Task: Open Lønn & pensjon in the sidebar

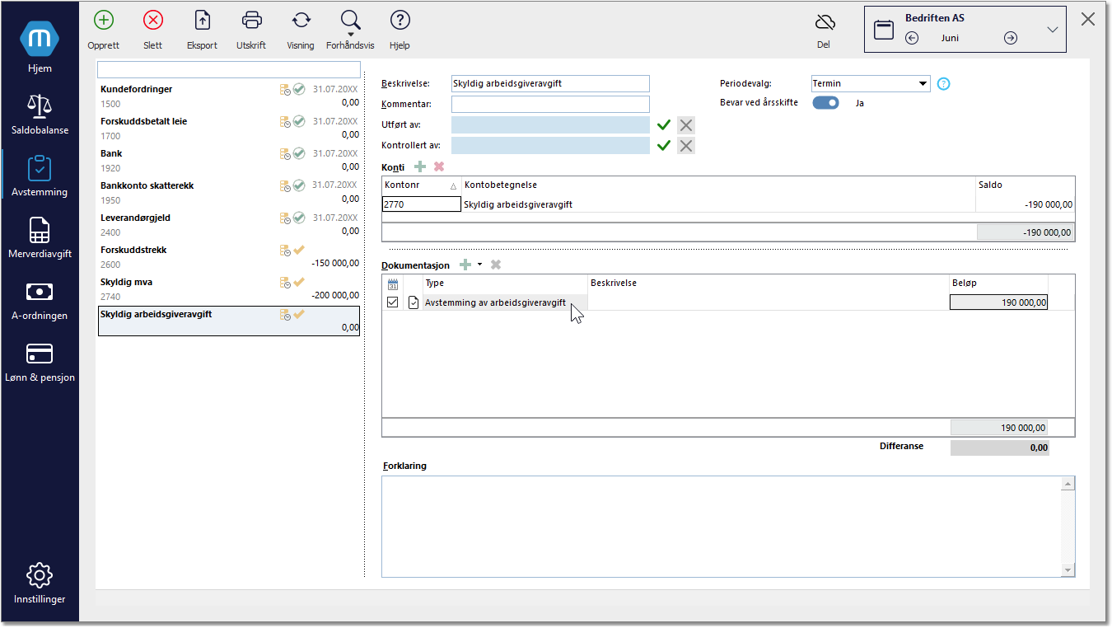Action: (x=40, y=361)
